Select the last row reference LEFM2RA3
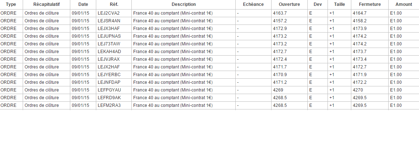This screenshot has height=168, width=419. pos(109,105)
